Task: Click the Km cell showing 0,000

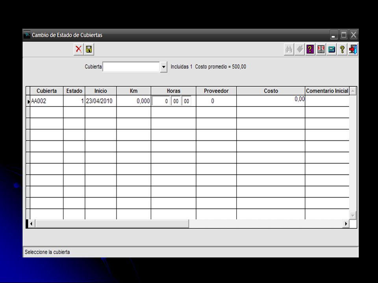Action: pos(133,101)
